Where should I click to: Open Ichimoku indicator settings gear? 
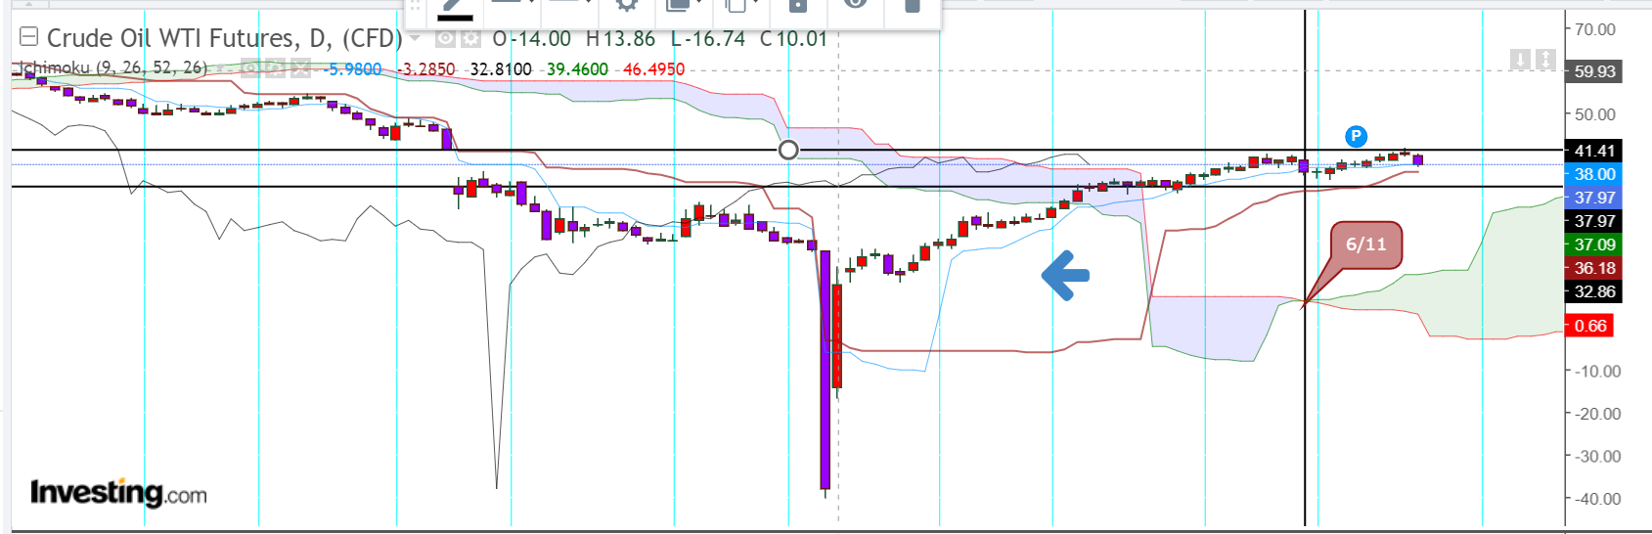click(x=276, y=68)
